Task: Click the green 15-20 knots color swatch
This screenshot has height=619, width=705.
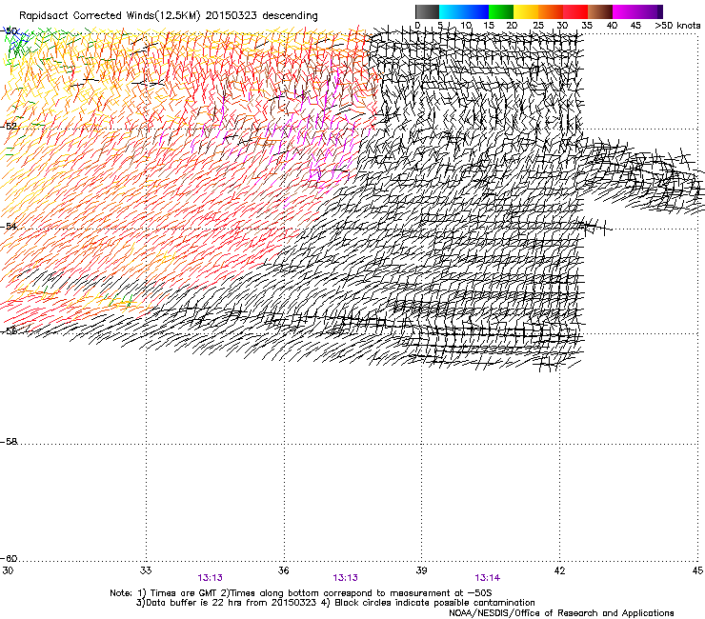Action: pyautogui.click(x=501, y=11)
